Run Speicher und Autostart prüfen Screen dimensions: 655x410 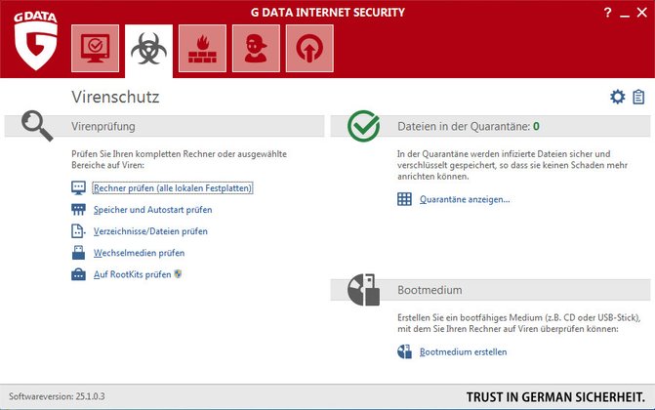click(153, 210)
